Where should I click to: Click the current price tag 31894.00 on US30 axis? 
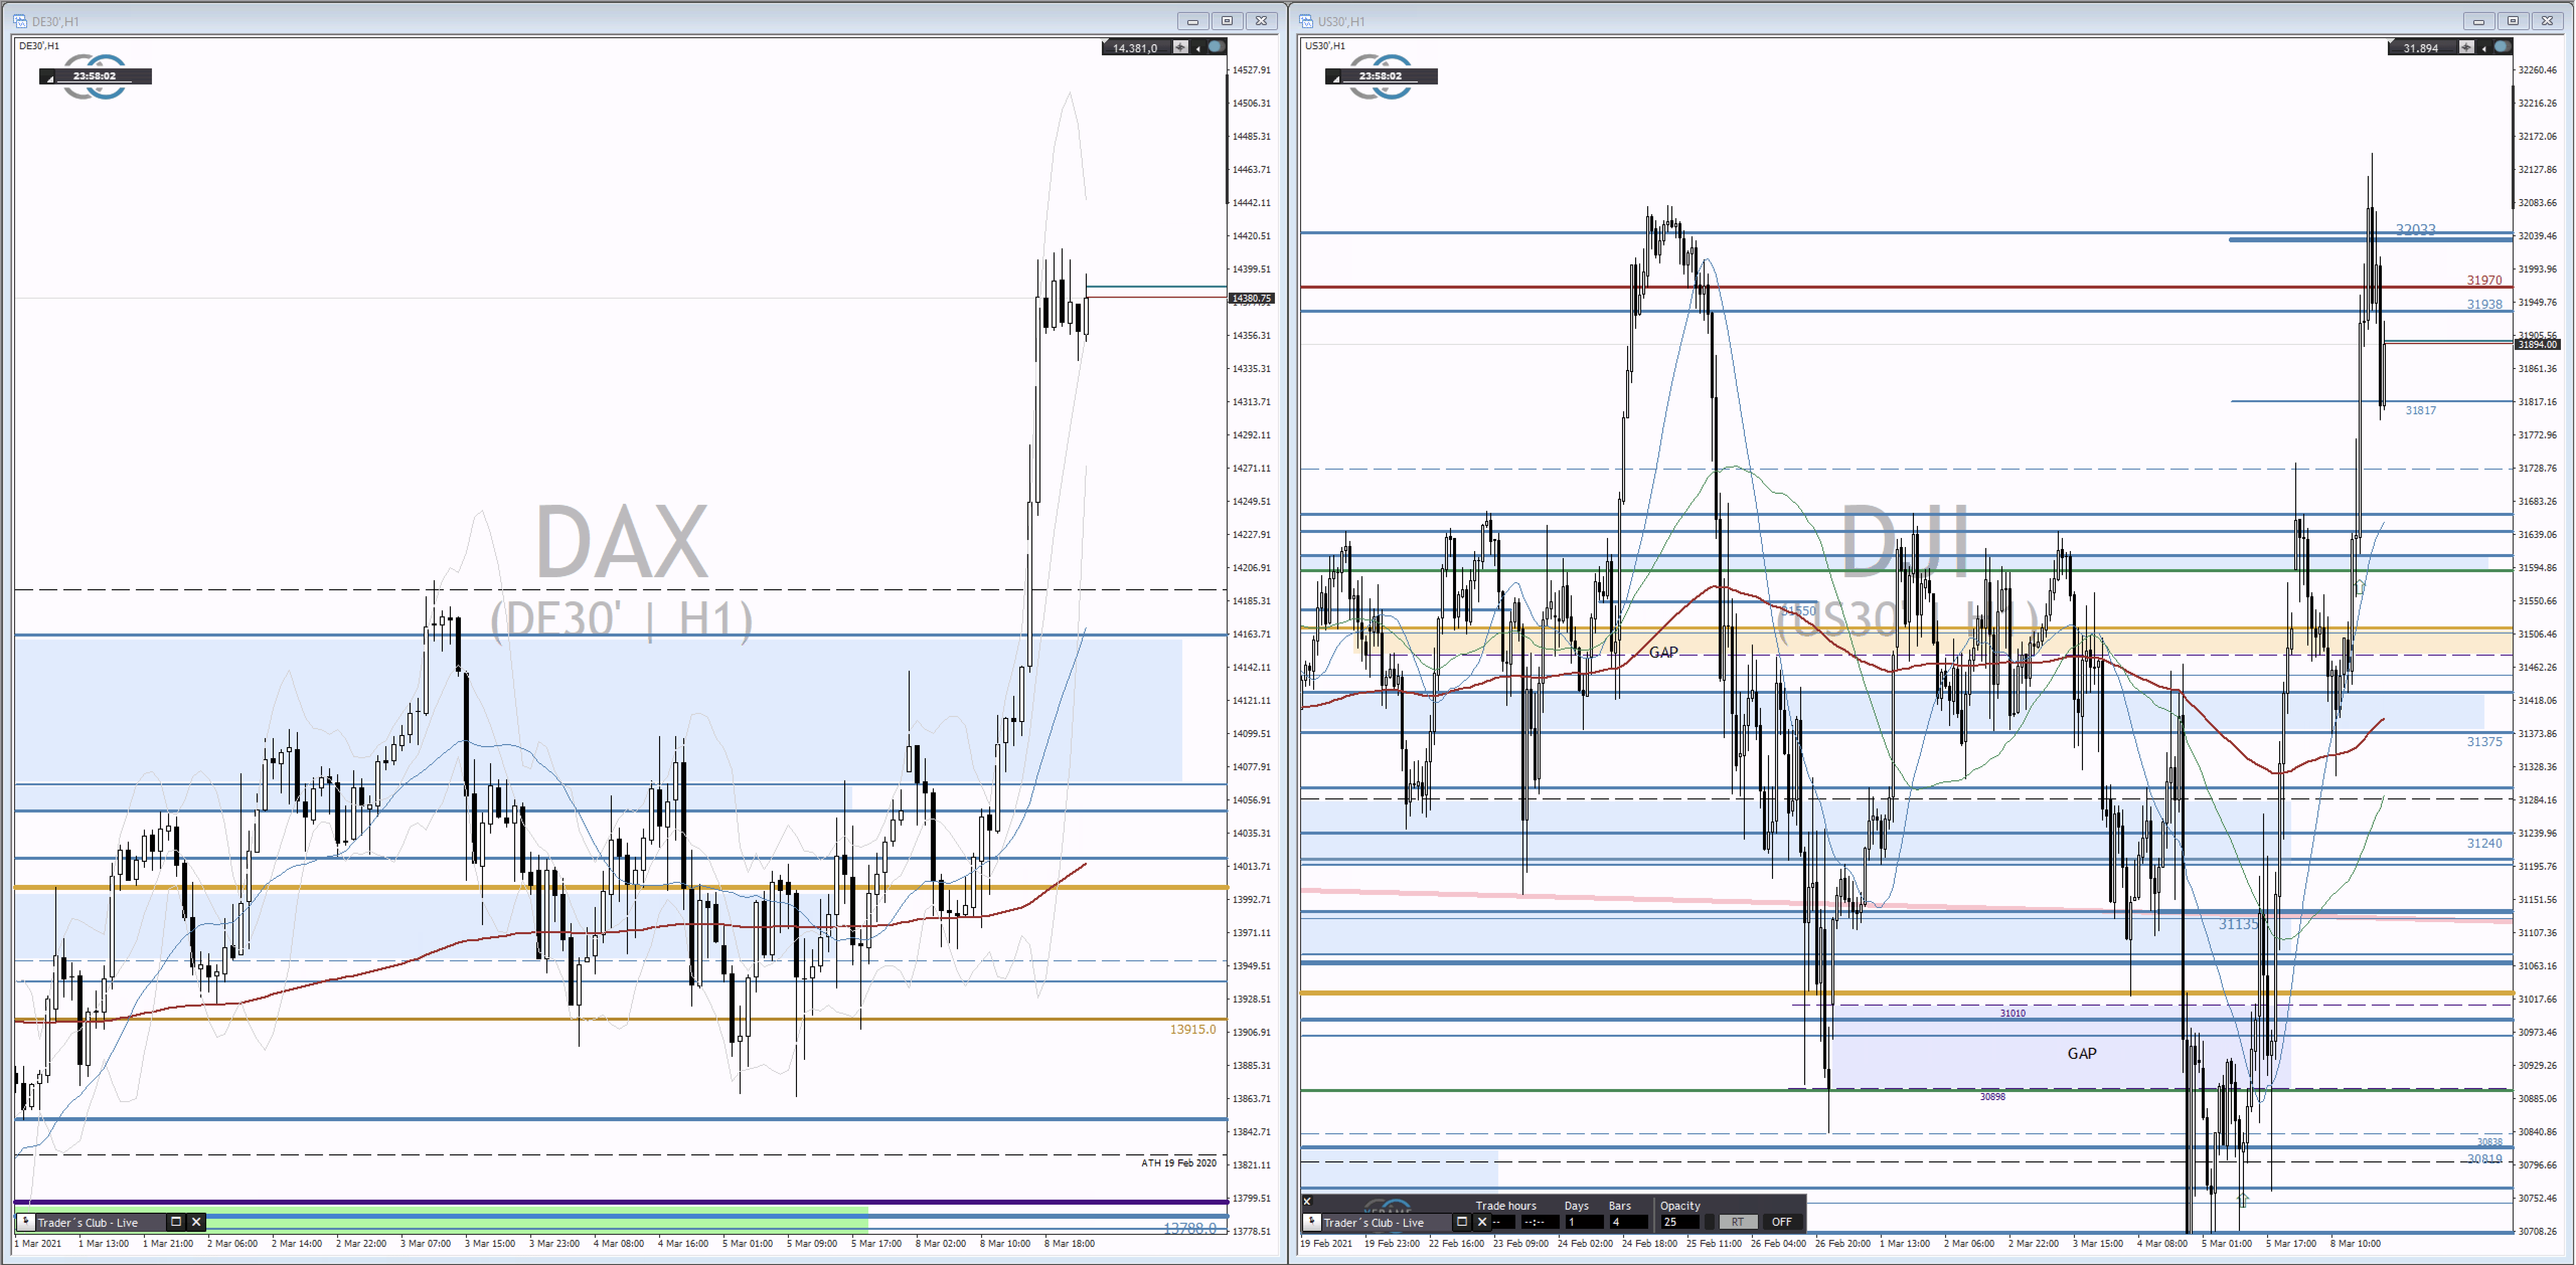tap(2537, 344)
